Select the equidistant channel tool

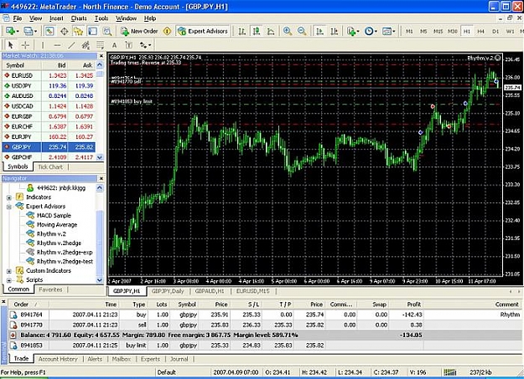pyautogui.click(x=86, y=44)
